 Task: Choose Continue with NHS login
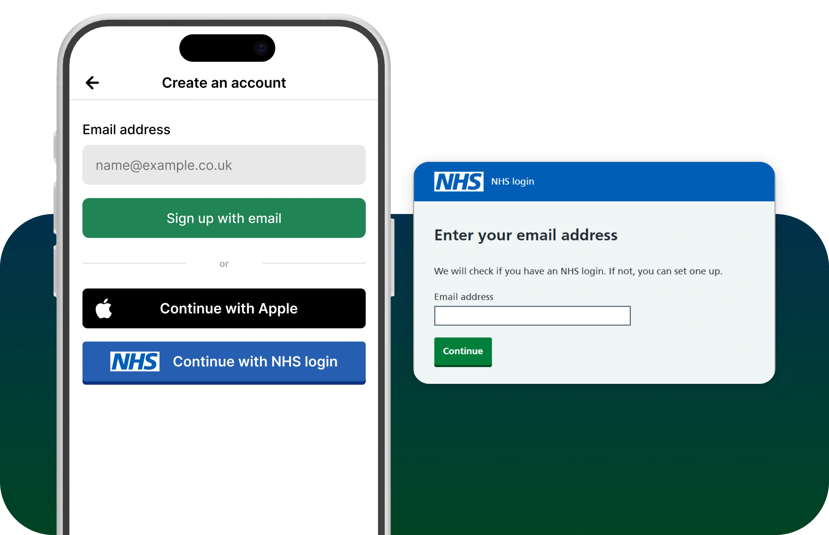(224, 363)
